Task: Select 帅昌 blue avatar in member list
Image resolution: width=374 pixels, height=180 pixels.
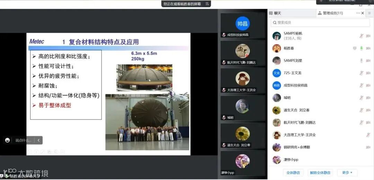Action: click(277, 85)
